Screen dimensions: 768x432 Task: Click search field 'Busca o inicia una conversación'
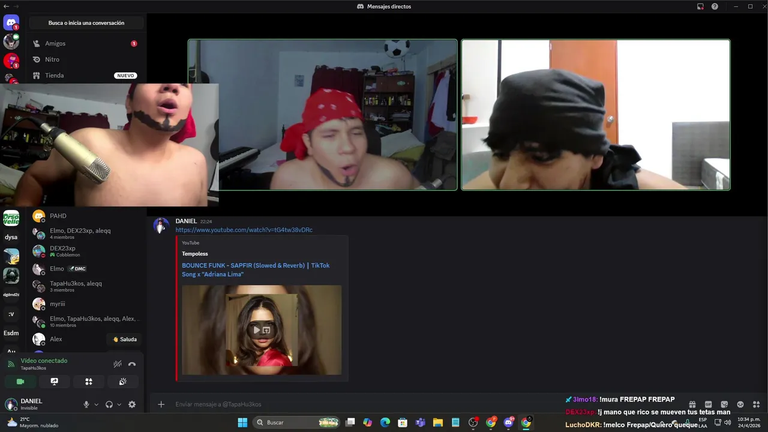pyautogui.click(x=86, y=23)
